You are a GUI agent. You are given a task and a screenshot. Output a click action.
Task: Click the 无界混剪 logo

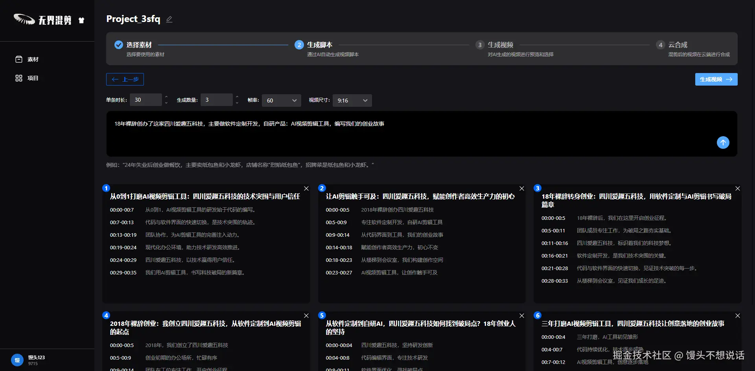43,20
